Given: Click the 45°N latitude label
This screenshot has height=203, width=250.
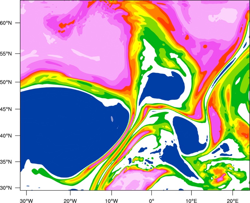Looking at the screenshot, I should [x=6, y=109].
